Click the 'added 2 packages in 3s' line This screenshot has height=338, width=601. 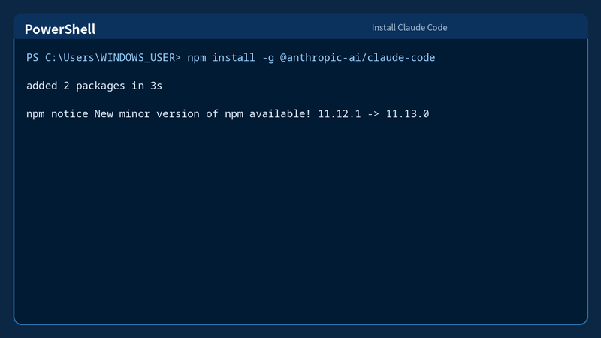point(95,86)
